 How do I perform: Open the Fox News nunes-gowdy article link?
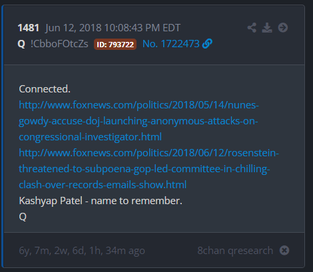(139, 121)
